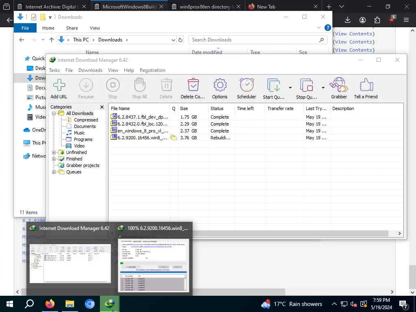Close the Categories panel

102,107
